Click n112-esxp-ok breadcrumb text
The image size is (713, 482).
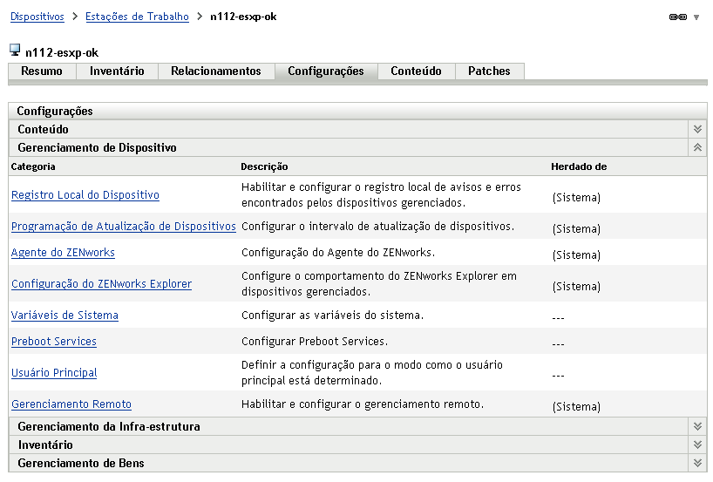click(x=243, y=17)
